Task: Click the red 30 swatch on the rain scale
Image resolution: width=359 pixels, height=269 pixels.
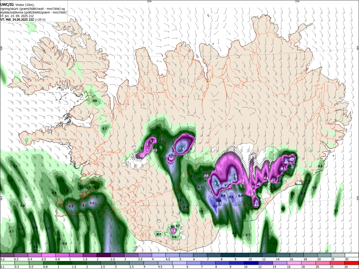Action: [x=351, y=263]
